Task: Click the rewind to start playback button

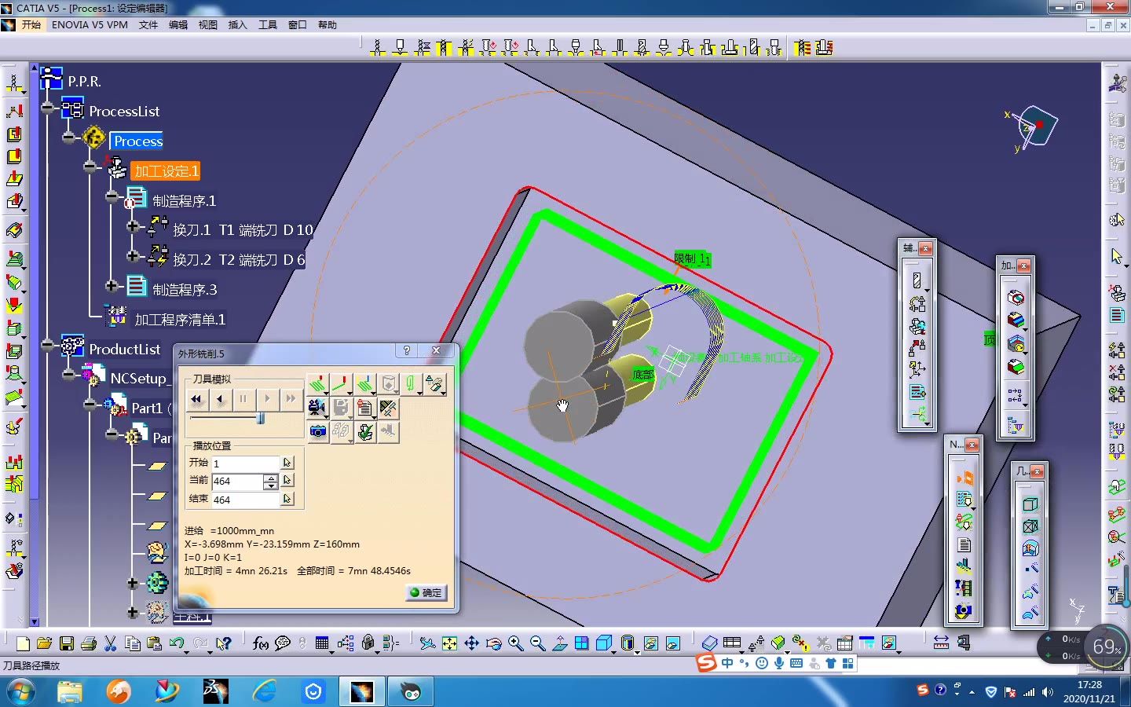Action: click(196, 399)
